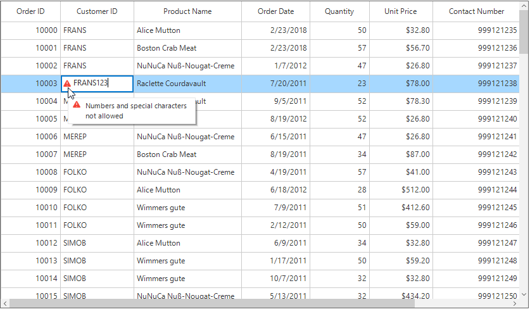Click Alice Mutton in row 10000

click(x=187, y=30)
